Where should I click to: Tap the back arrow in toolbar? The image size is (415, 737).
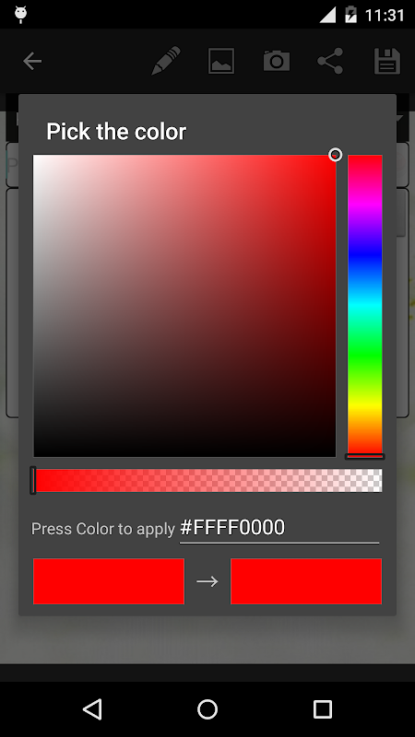click(x=32, y=61)
